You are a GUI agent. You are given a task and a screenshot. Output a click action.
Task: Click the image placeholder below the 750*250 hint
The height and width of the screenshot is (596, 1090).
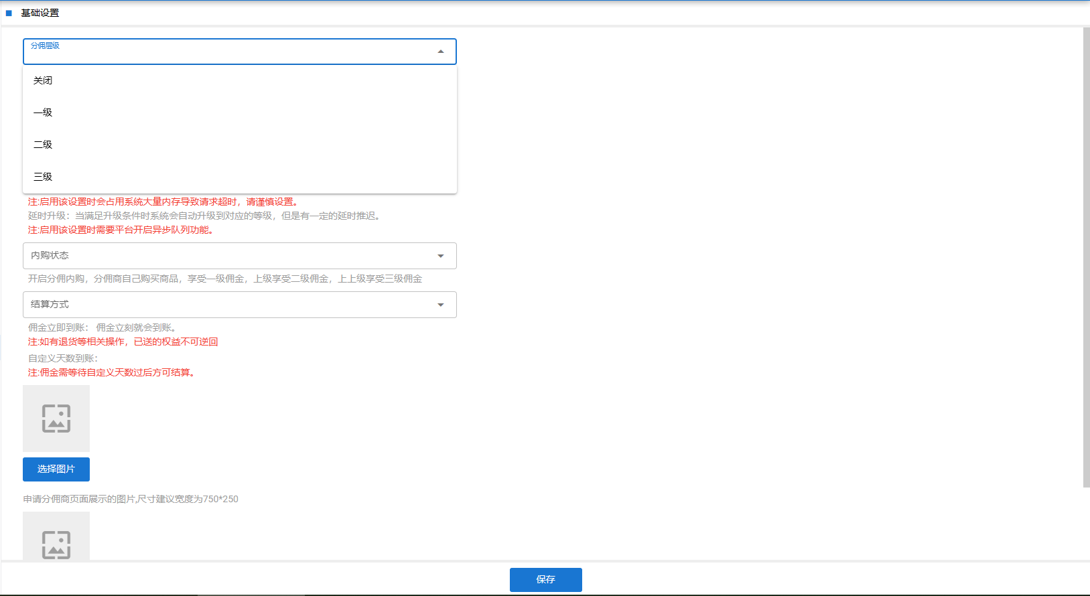56,536
